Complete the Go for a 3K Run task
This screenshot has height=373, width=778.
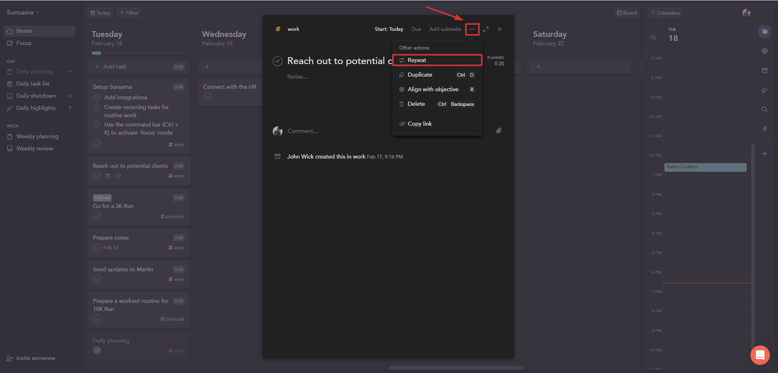coord(97,216)
